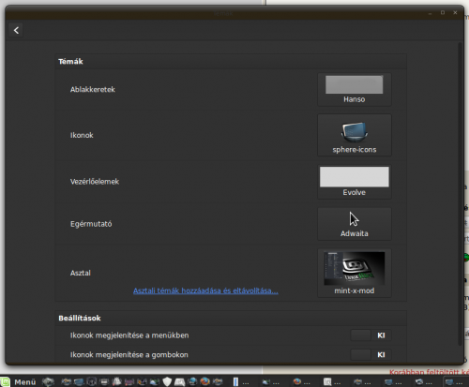Click the Linux Mint logo in the panel
This screenshot has height=387, width=469.
[x=5, y=382]
